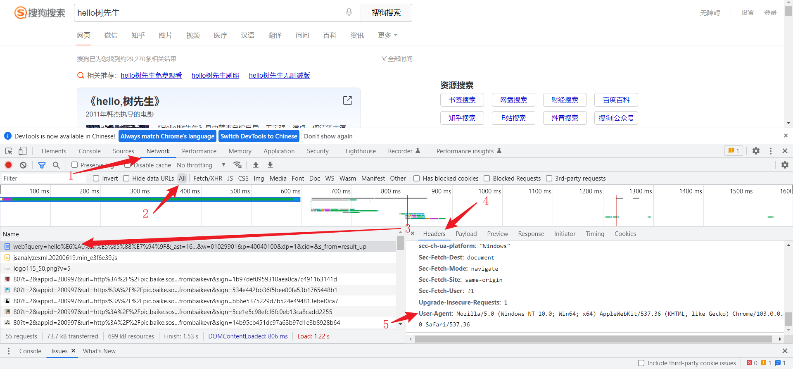Open drawer three-dot menu icon

8,351
